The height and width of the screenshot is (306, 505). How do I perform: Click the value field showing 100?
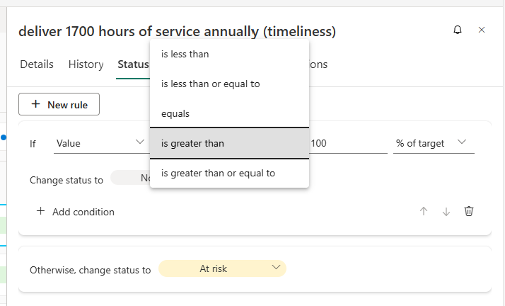(348, 143)
